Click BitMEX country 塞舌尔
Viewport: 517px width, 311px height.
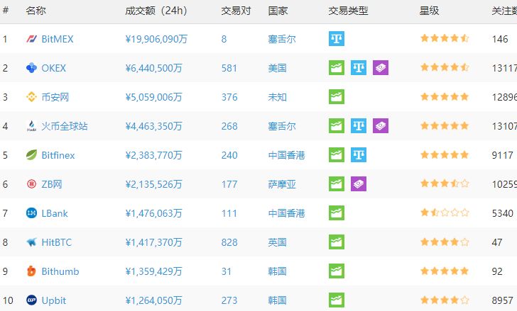(x=282, y=39)
